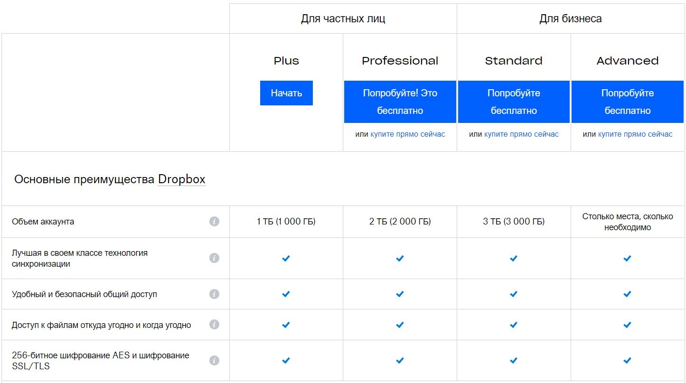Click the Advanced plan title
686x383 pixels.
pos(628,61)
